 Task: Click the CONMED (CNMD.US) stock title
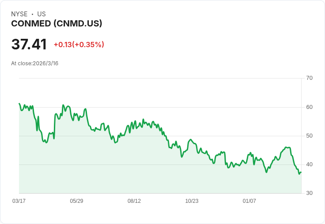click(57, 24)
